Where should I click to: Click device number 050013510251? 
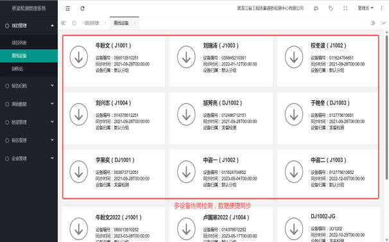point(126,58)
